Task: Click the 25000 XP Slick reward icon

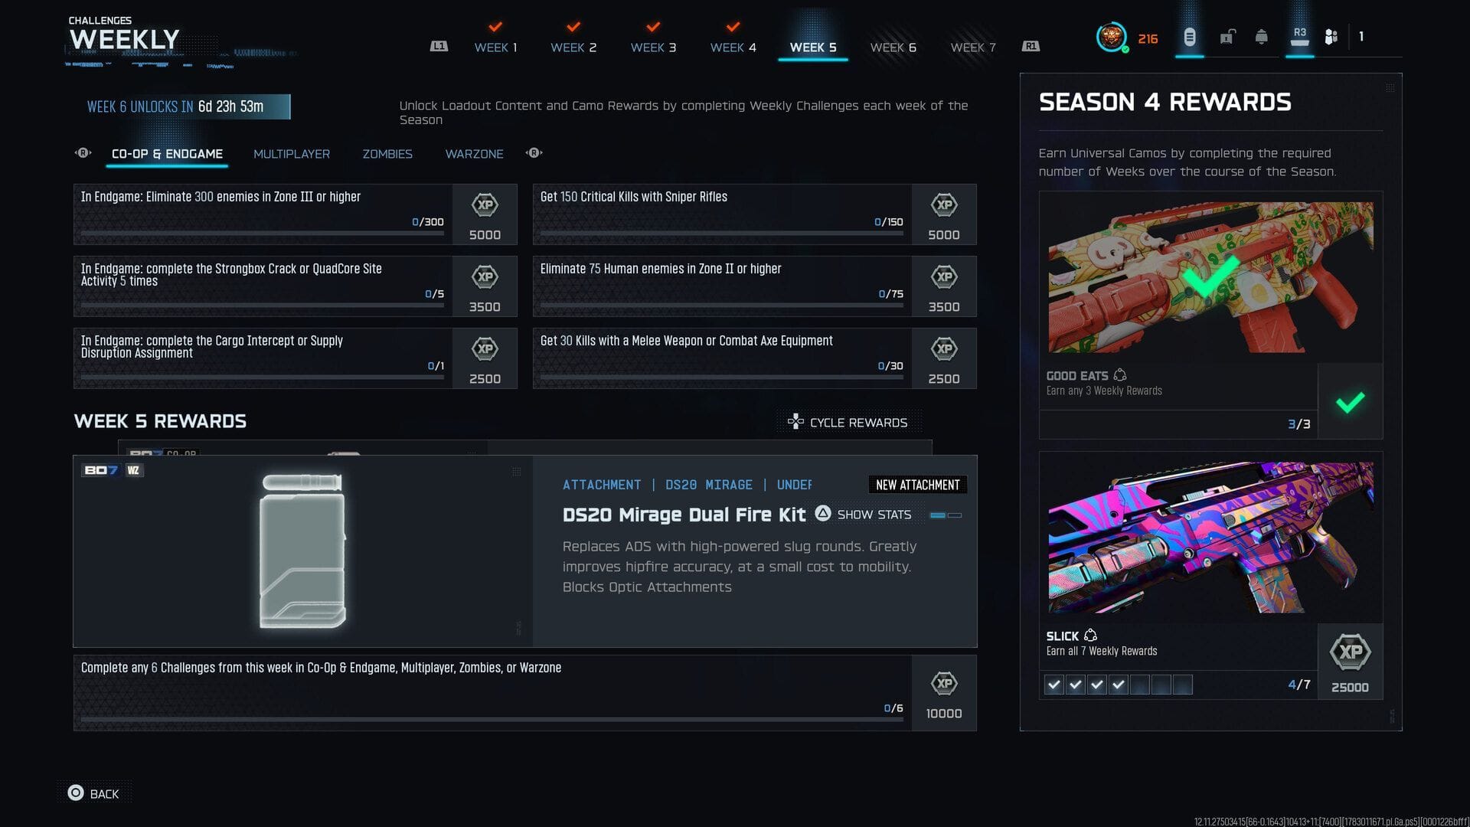Action: 1351,652
